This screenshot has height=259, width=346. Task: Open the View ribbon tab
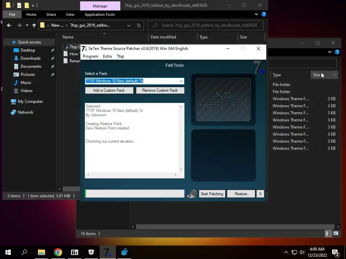pyautogui.click(x=70, y=14)
